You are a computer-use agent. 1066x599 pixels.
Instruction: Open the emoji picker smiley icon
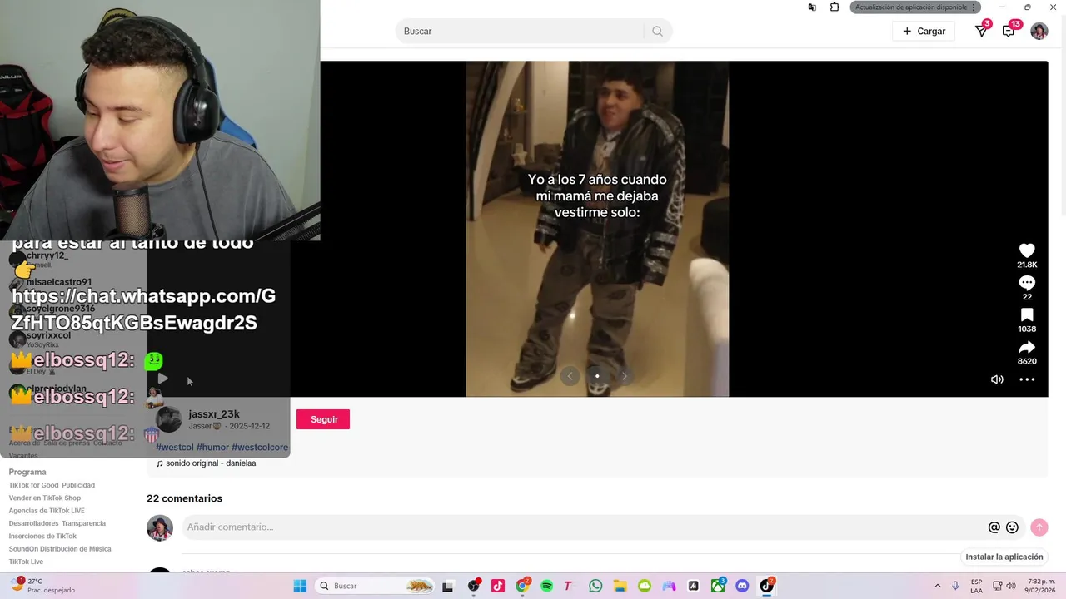pyautogui.click(x=1012, y=527)
